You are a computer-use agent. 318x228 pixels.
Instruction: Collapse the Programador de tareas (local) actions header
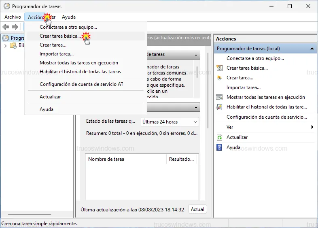pyautogui.click(x=312, y=49)
